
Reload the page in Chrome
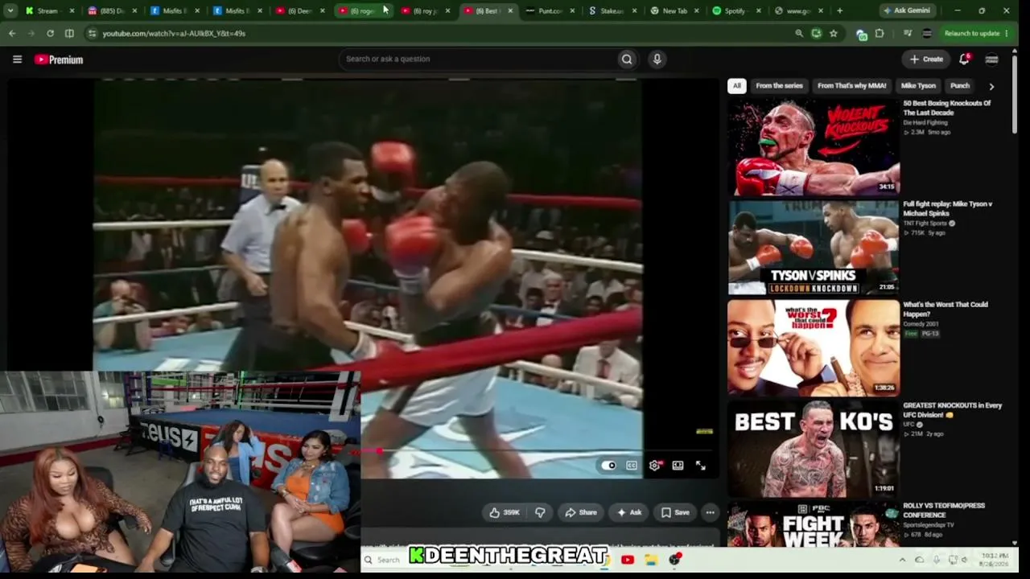[x=50, y=33]
